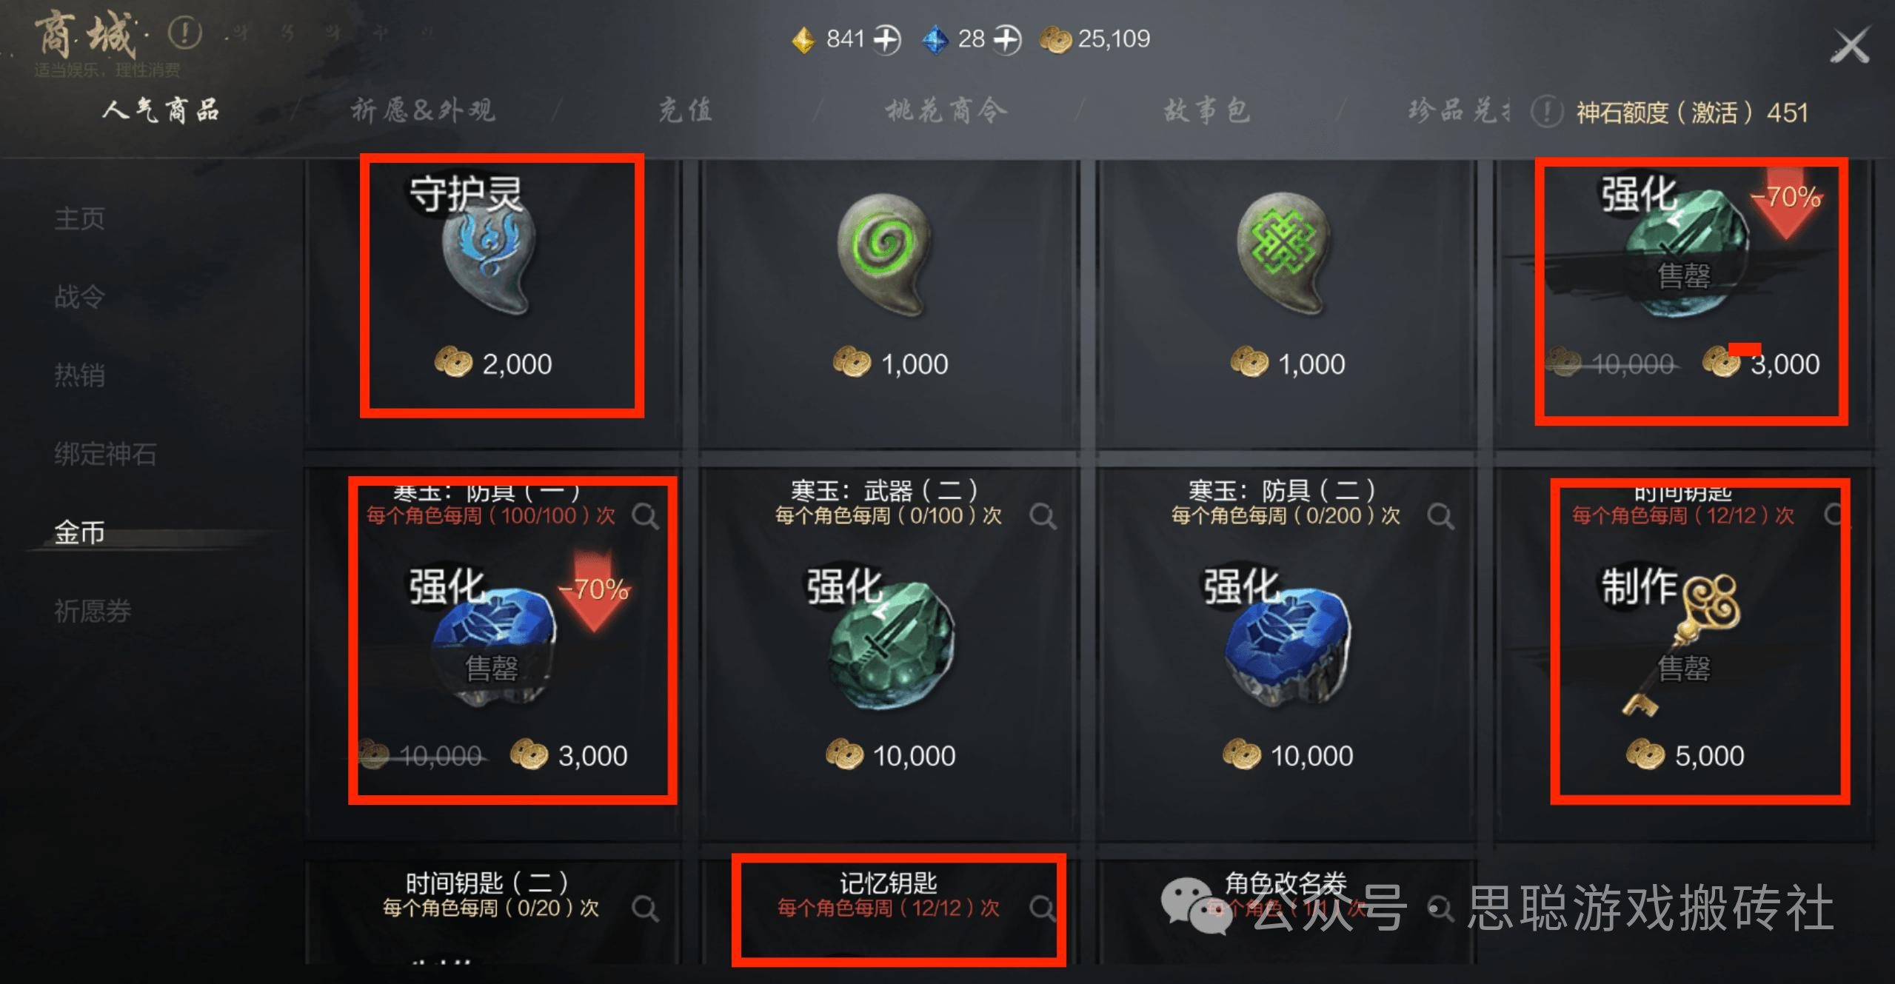Inspect 寒玉：防具（二） with magnifier icon

tap(1440, 516)
